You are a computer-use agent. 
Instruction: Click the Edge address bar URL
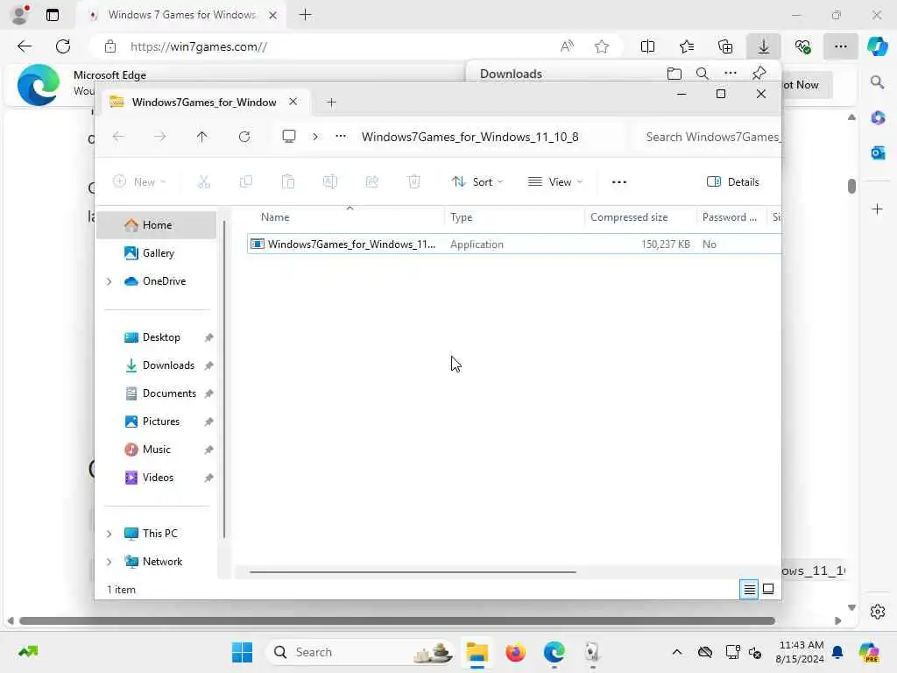[x=199, y=47]
